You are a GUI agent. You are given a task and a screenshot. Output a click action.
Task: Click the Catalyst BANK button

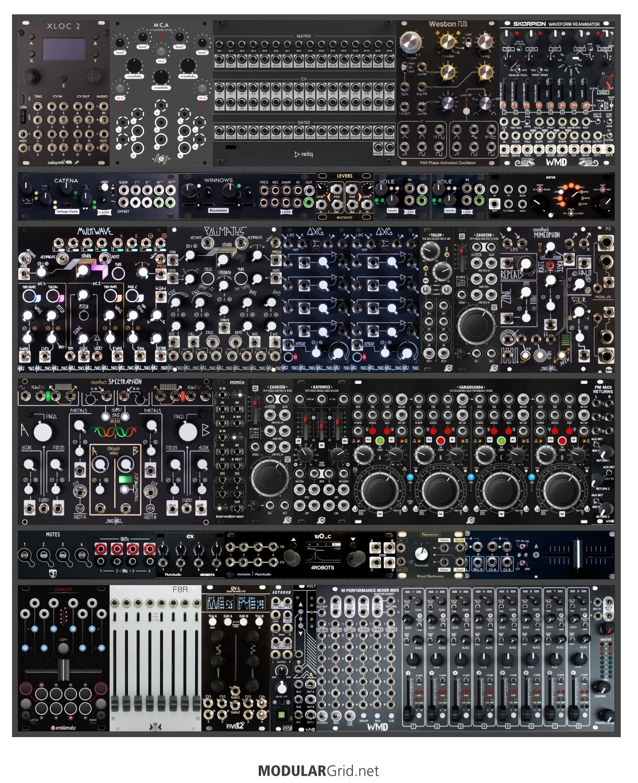pyautogui.click(x=101, y=704)
